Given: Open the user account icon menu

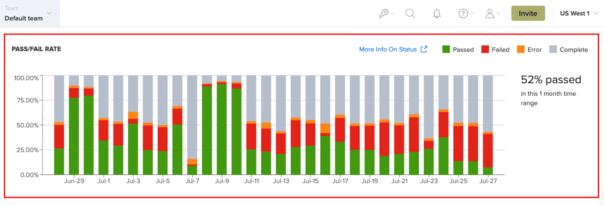Looking at the screenshot, I should 493,13.
